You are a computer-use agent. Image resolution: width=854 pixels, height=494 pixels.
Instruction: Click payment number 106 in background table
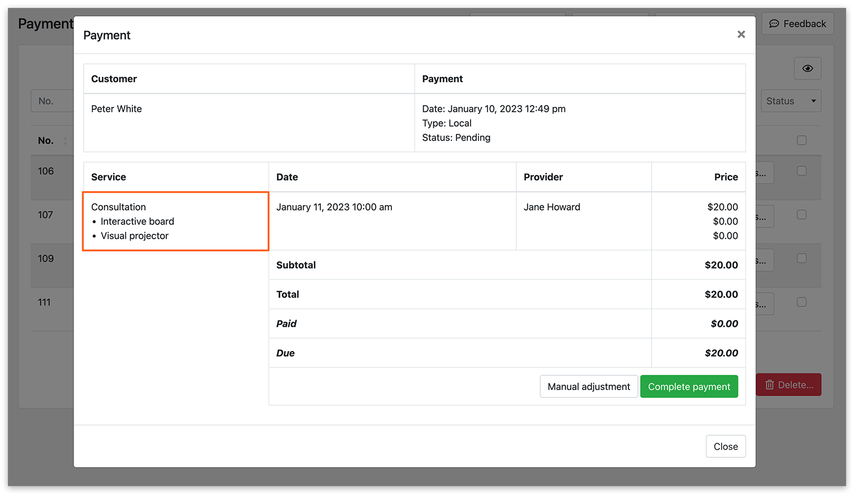[46, 171]
